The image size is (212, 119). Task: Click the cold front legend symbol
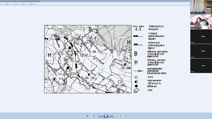pos(138,44)
